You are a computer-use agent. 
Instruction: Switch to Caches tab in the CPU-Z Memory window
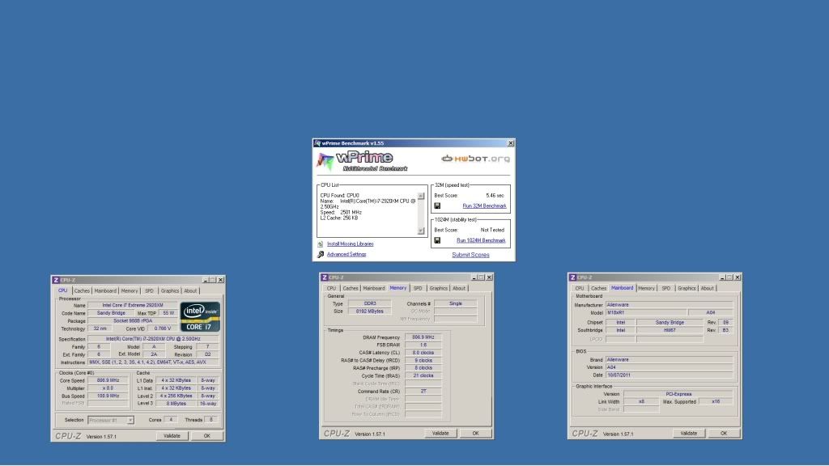pyautogui.click(x=351, y=289)
